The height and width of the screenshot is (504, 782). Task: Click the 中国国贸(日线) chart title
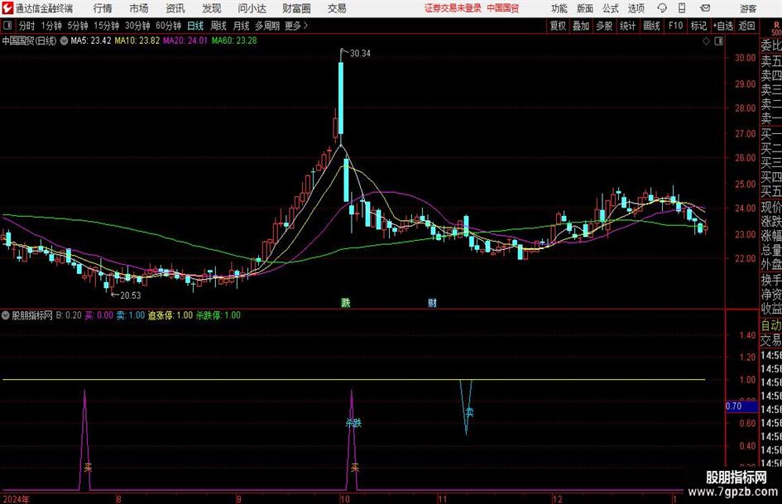pyautogui.click(x=29, y=41)
